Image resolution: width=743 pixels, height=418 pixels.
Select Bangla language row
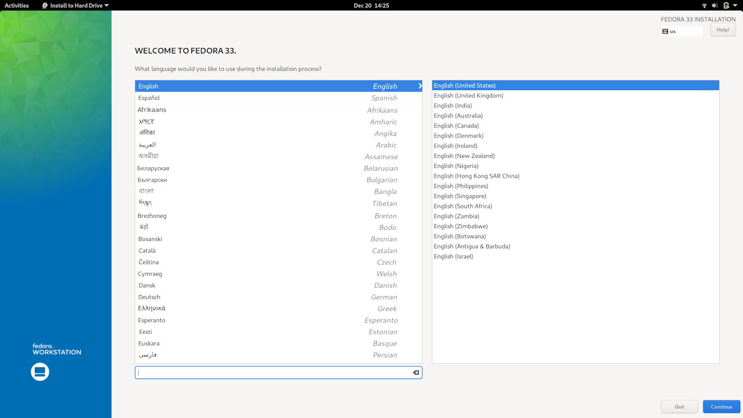[x=279, y=191]
